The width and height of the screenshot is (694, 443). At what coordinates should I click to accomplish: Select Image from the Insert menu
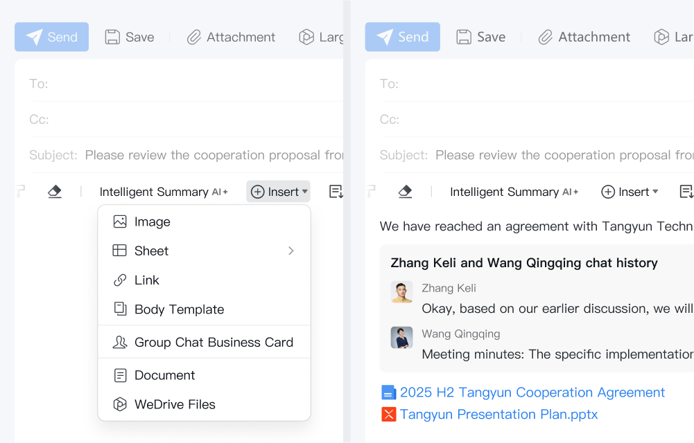pyautogui.click(x=153, y=221)
